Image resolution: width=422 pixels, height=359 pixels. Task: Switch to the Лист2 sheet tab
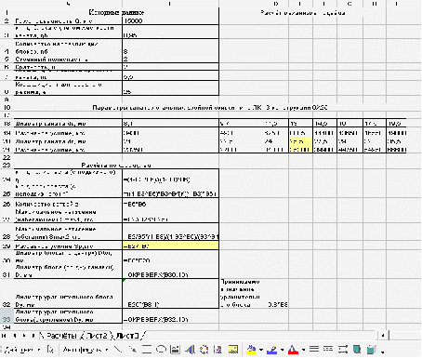point(98,336)
